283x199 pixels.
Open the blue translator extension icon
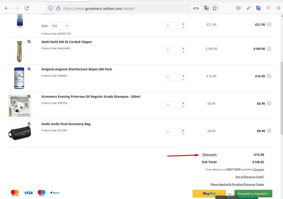point(258,8)
